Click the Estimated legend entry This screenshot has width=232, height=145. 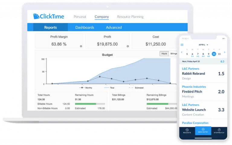(x=136, y=88)
